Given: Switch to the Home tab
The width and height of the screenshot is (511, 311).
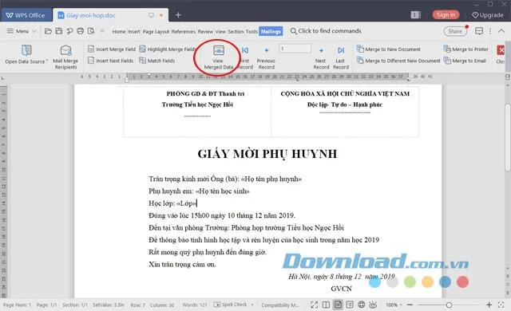Looking at the screenshot, I should pyautogui.click(x=119, y=32).
